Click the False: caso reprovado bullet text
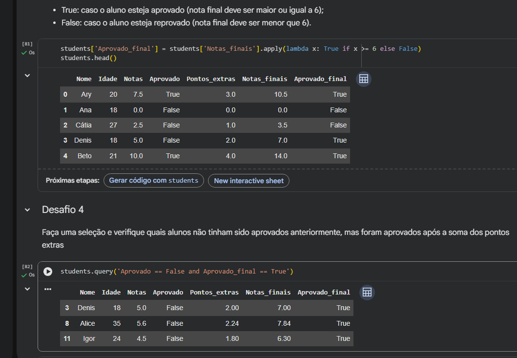Viewport: 517px width, 358px height. point(186,23)
